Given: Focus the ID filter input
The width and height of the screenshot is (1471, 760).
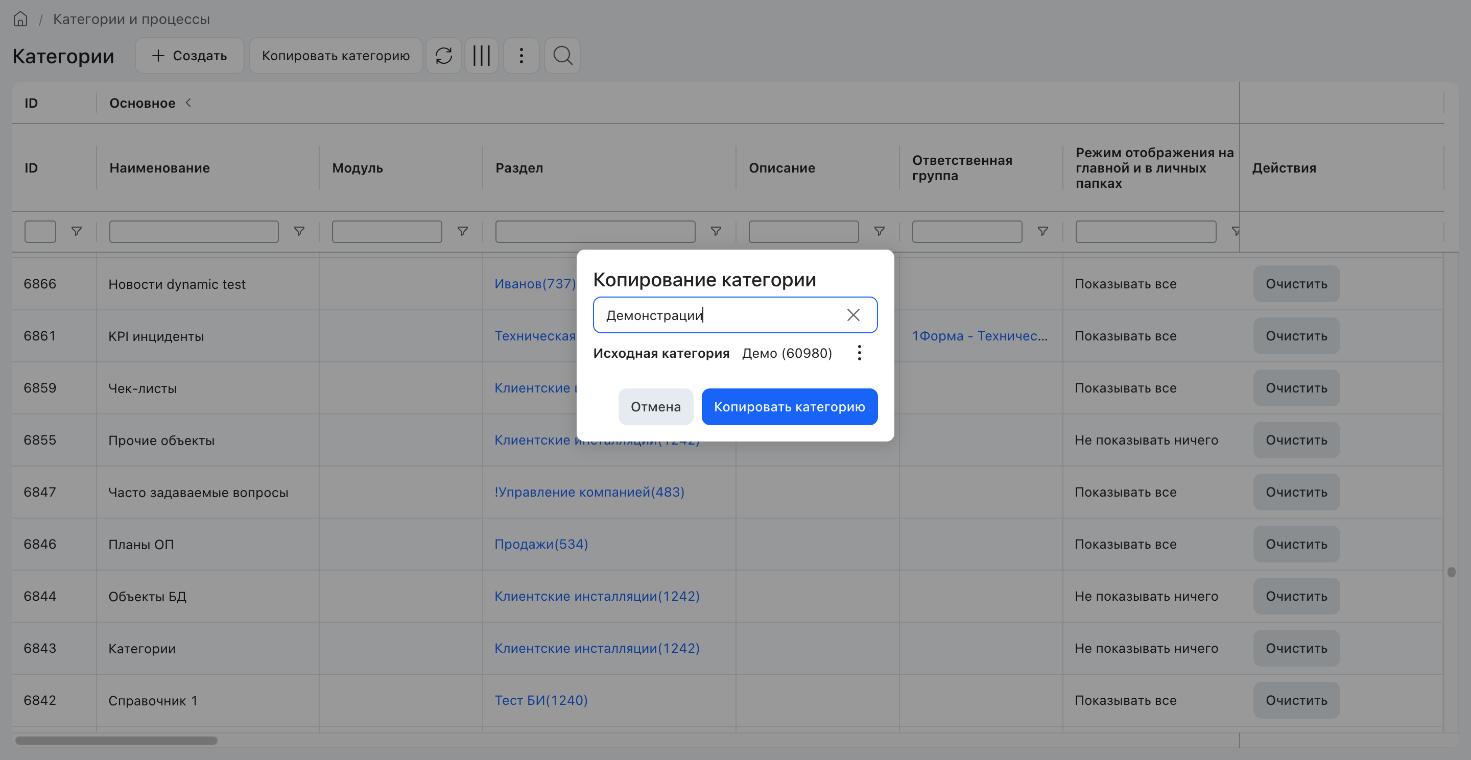Looking at the screenshot, I should (40, 232).
